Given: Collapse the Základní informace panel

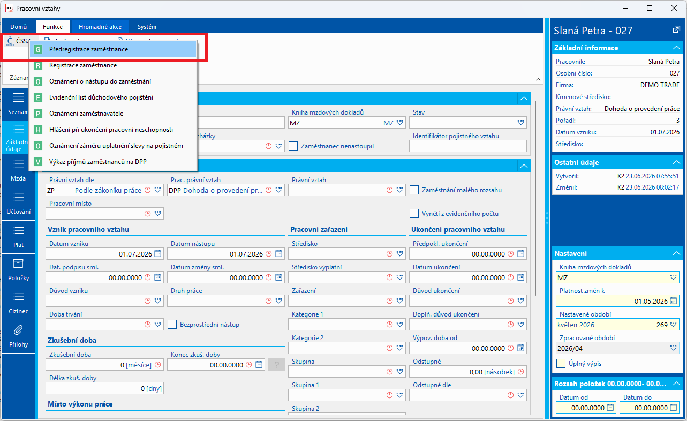Looking at the screenshot, I should pos(676,48).
